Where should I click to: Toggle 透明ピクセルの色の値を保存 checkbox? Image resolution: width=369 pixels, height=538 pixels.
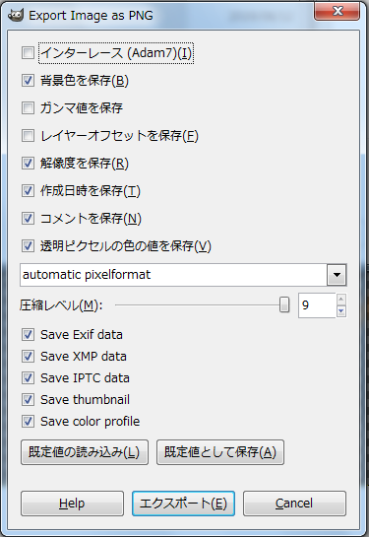(x=28, y=245)
